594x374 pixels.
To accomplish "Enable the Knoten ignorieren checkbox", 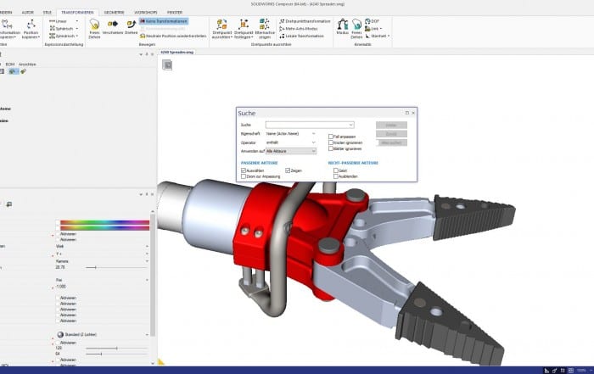I will [x=331, y=142].
